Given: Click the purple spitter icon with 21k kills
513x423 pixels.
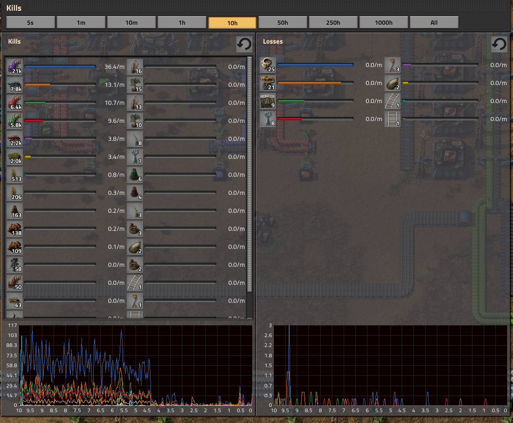Looking at the screenshot, I should point(14,67).
